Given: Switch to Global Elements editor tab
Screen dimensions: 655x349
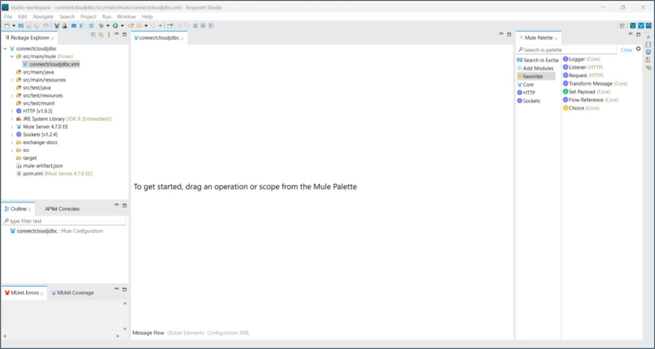Looking at the screenshot, I should 186,333.
